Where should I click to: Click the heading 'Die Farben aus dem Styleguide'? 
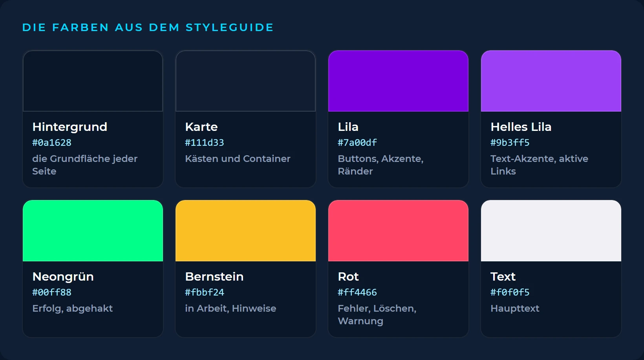point(148,28)
